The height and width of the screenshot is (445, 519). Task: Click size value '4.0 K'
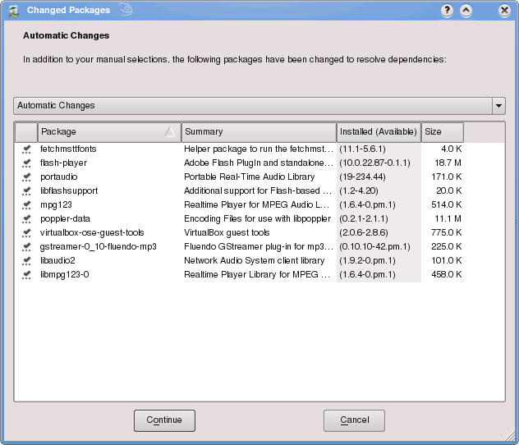(x=452, y=149)
